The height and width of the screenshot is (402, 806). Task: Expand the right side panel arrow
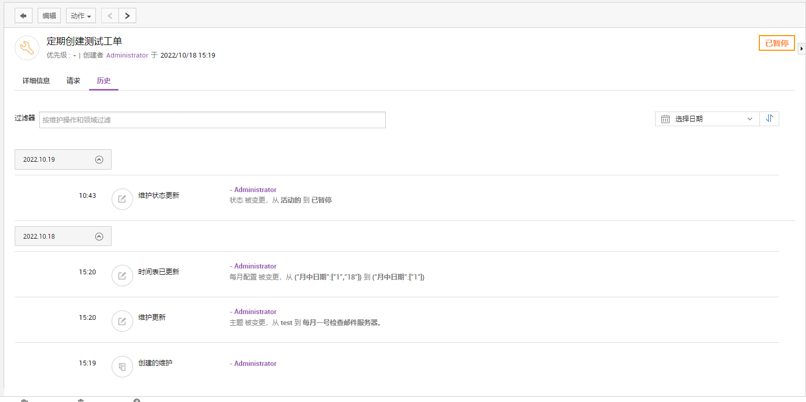tap(801, 49)
